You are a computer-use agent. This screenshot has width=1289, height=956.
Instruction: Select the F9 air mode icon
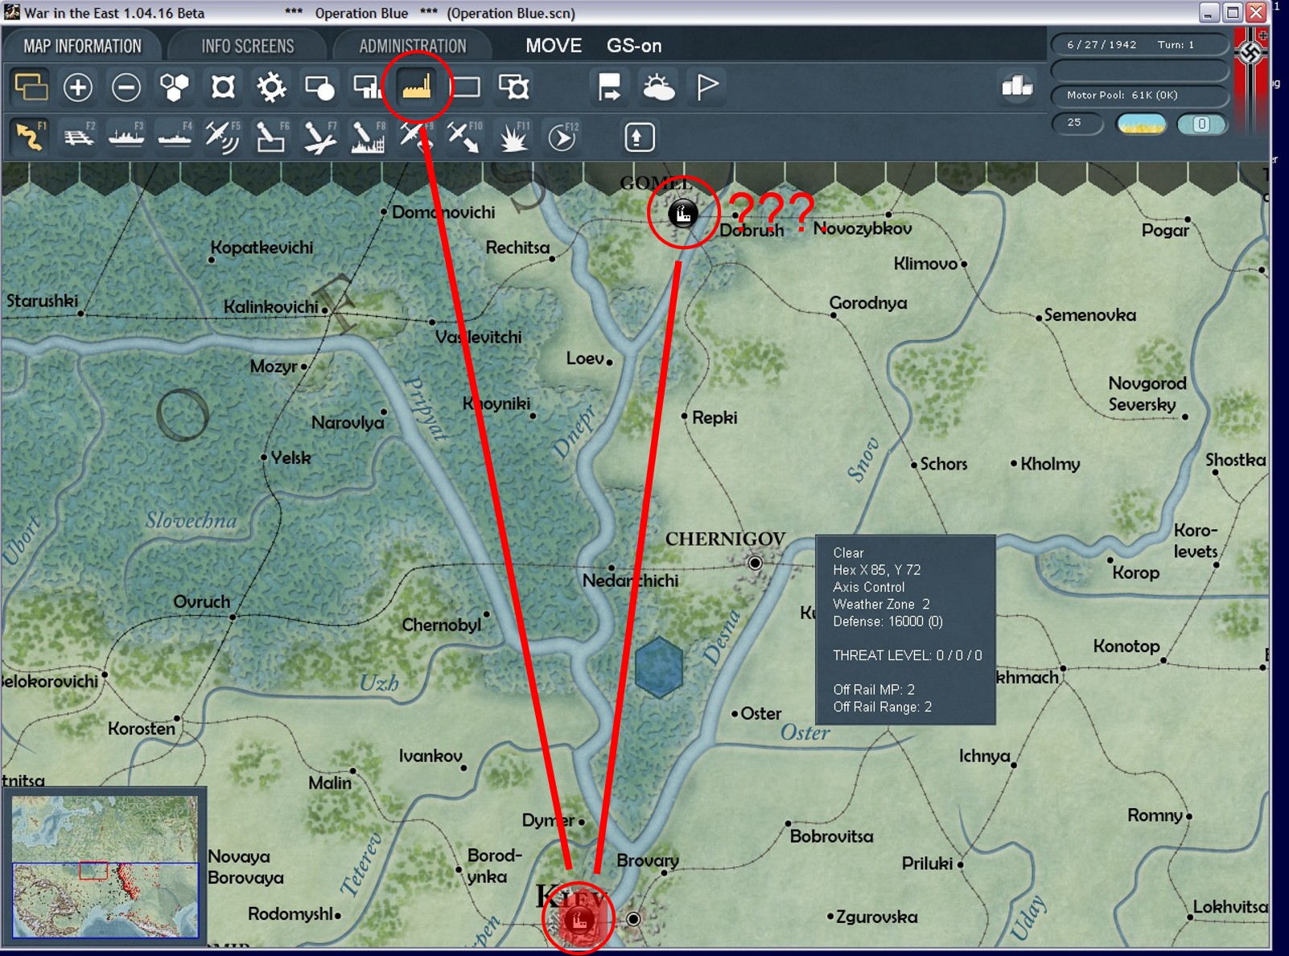pos(416,137)
